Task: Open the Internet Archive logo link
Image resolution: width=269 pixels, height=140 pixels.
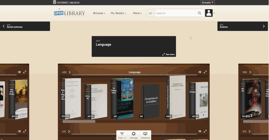Action: pos(66,3)
